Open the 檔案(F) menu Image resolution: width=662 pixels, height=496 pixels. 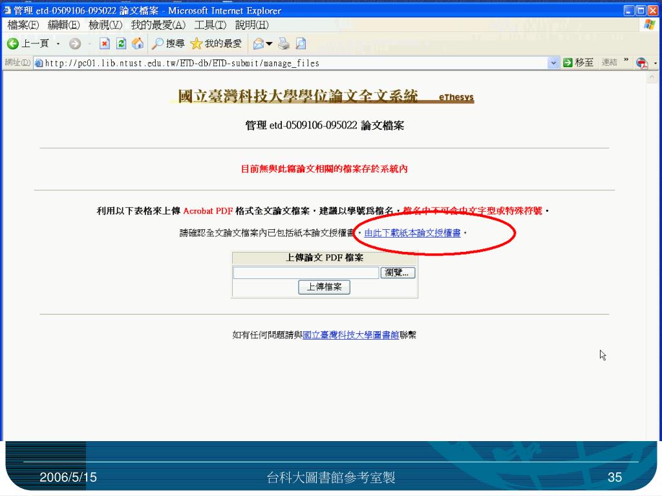click(x=23, y=25)
